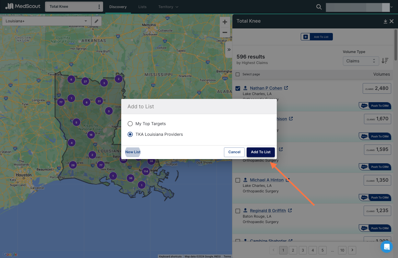Go to results page 2
The height and width of the screenshot is (258, 398).
click(x=293, y=250)
